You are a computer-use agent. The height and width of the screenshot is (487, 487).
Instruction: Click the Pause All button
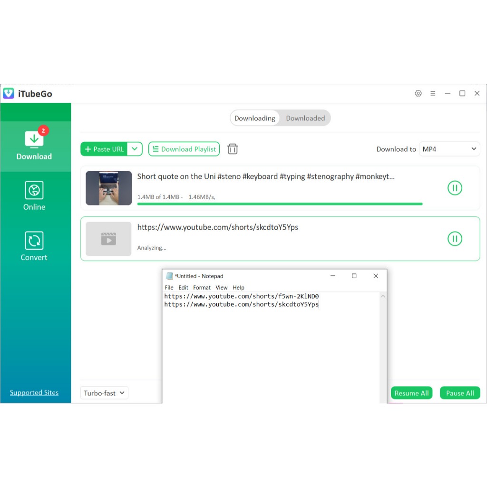tap(460, 393)
